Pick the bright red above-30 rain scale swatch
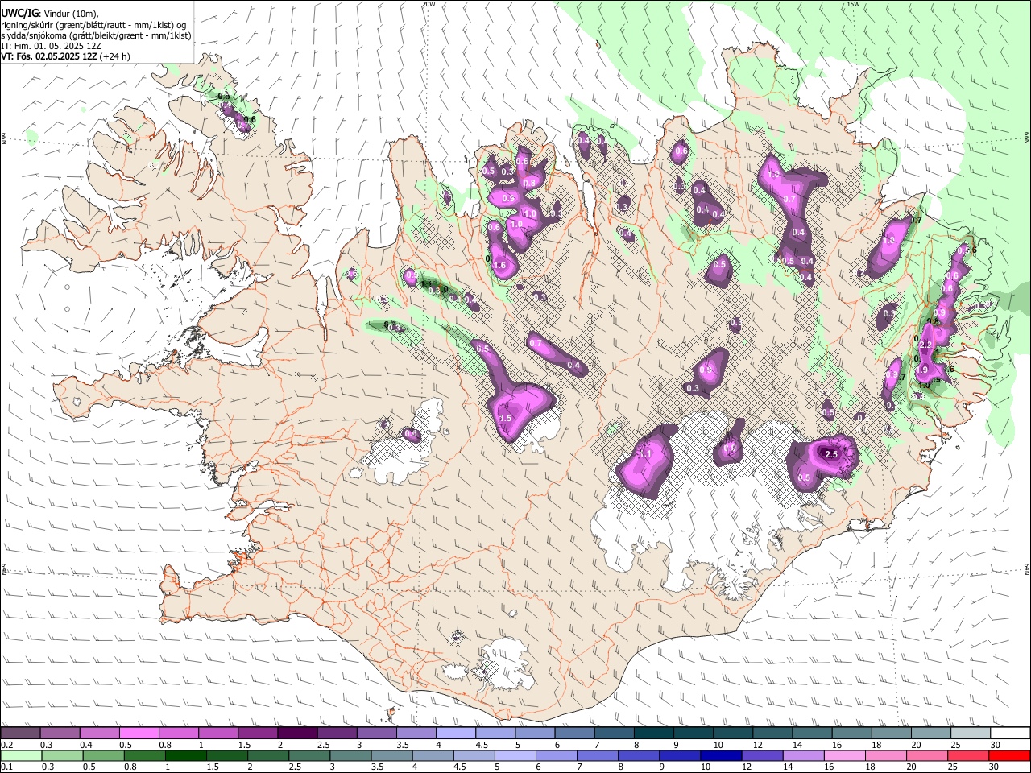The height and width of the screenshot is (773, 1031). pyautogui.click(x=1010, y=755)
